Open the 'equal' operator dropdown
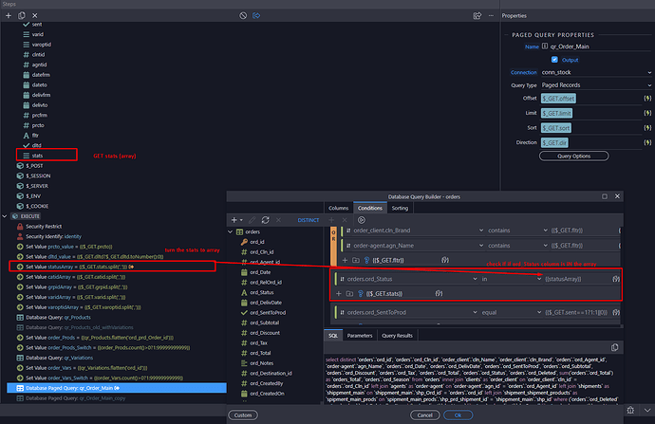This screenshot has height=424, width=655. pyautogui.click(x=512, y=312)
